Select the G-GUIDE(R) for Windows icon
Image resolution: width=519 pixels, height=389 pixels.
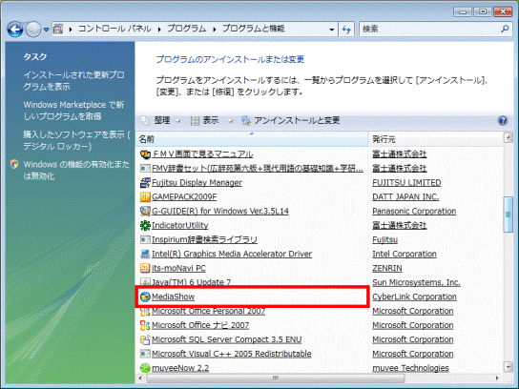pyautogui.click(x=145, y=211)
